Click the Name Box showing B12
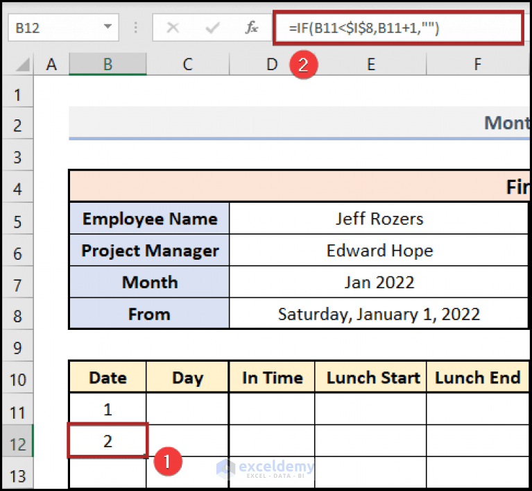The width and height of the screenshot is (532, 491). click(x=63, y=28)
